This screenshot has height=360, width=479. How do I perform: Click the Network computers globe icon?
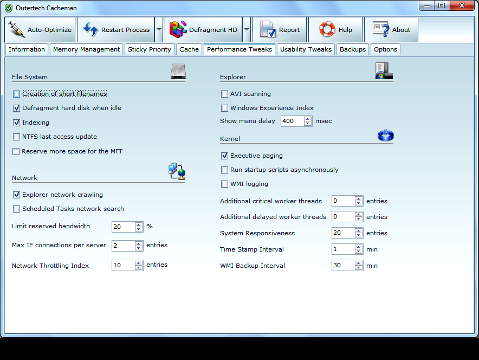(x=177, y=171)
